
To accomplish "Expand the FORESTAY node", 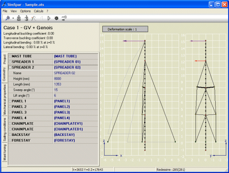I will point(10,141).
